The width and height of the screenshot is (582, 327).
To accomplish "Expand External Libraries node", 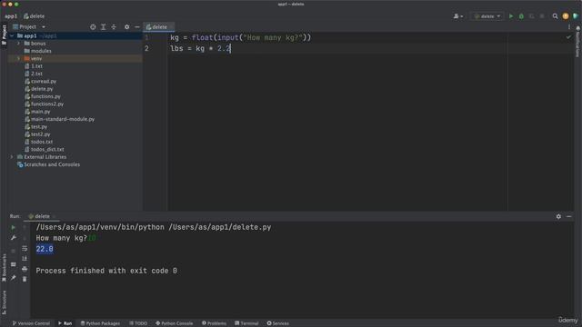I will click(12, 157).
